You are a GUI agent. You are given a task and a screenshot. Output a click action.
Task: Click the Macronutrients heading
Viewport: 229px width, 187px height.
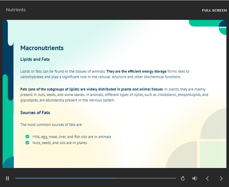42,48
